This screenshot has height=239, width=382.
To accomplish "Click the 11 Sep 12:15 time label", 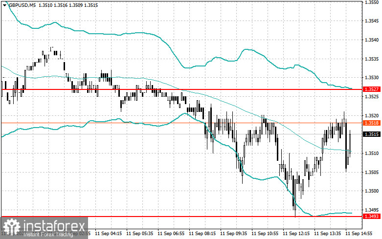I will coord(296,234).
